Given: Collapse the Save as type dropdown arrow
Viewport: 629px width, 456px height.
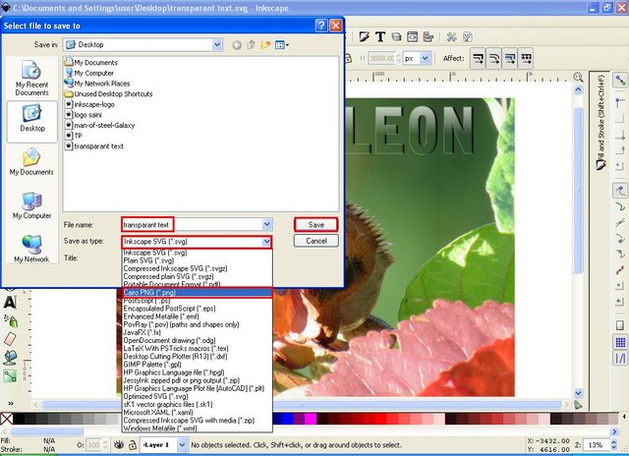Looking at the screenshot, I should click(x=266, y=242).
